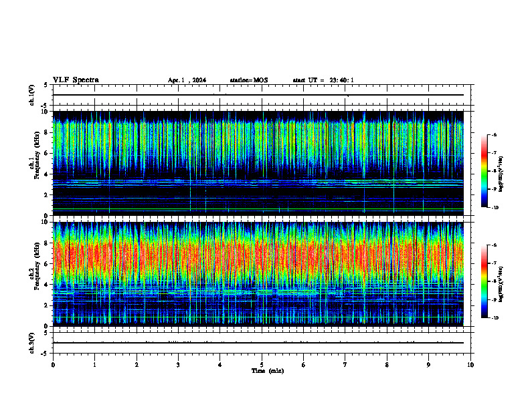Viewport: 530px width, 409px height.
Task: Click the ch.1 frequency-axis tick "6"
Action: pos(47,153)
